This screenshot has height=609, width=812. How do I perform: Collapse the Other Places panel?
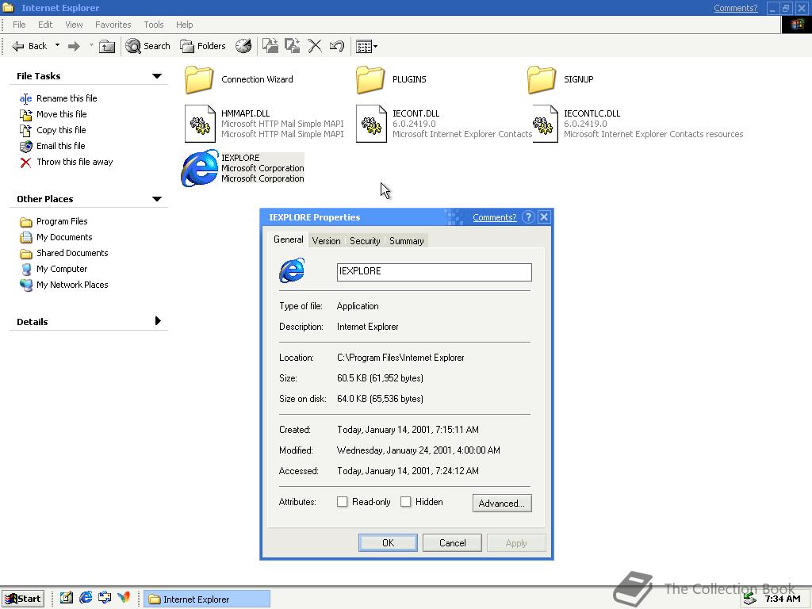coord(157,199)
